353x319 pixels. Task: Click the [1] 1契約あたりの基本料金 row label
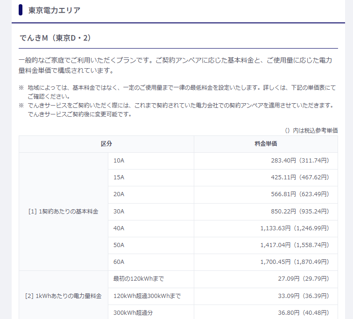(x=64, y=212)
